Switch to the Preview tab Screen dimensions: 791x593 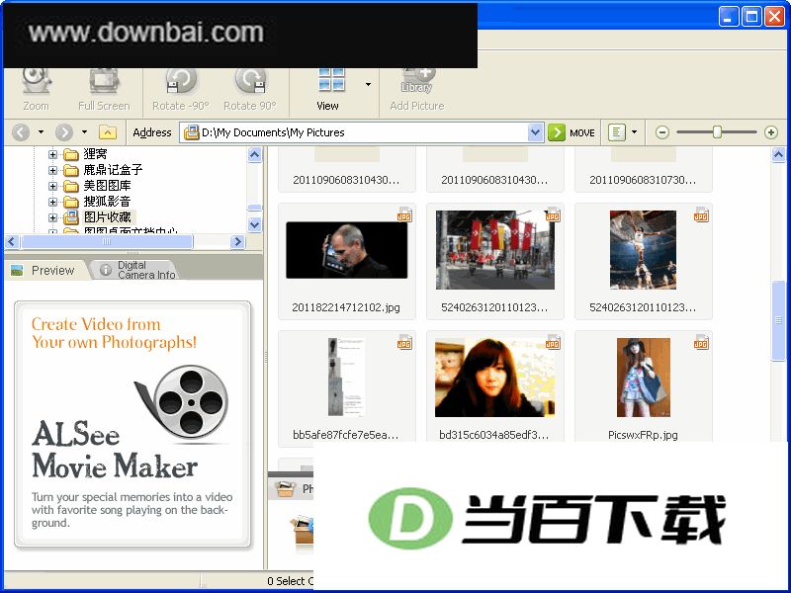click(x=45, y=270)
